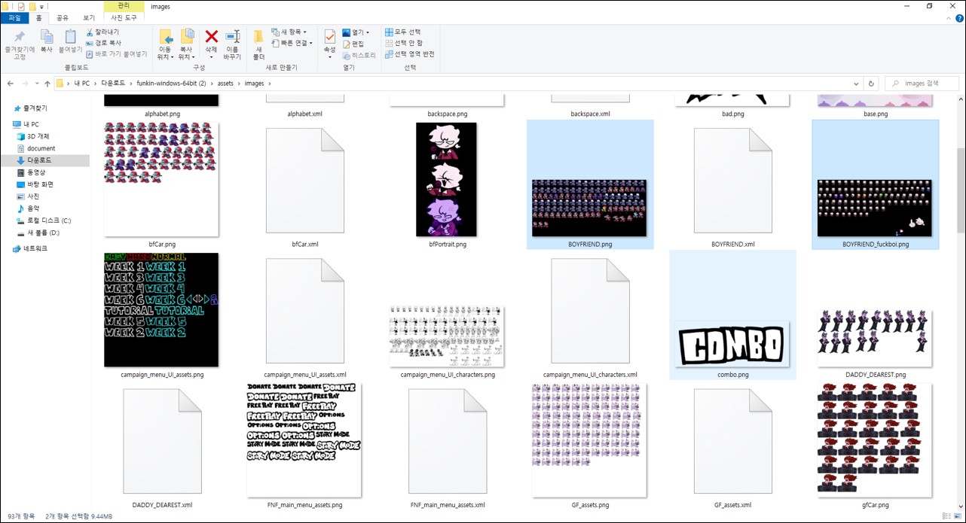This screenshot has height=523, width=966.
Task: Click the New folder (새 폴더) icon
Action: pyautogui.click(x=258, y=37)
